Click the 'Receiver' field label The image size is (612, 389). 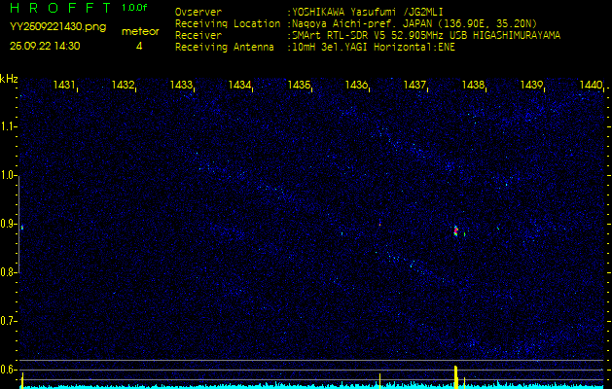[198, 36]
